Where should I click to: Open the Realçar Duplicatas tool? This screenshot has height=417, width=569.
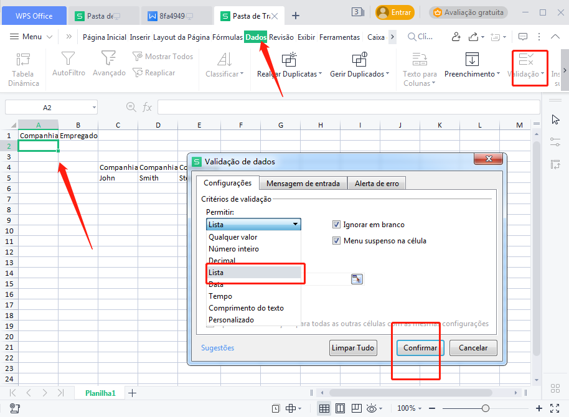(289, 60)
